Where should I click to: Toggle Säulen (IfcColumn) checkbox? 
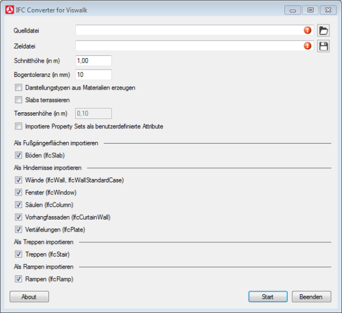coord(19,205)
